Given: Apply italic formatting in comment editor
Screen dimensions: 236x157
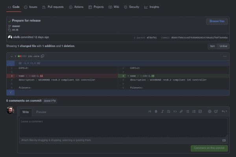Looking at the screenshot, I should tap(162, 111).
